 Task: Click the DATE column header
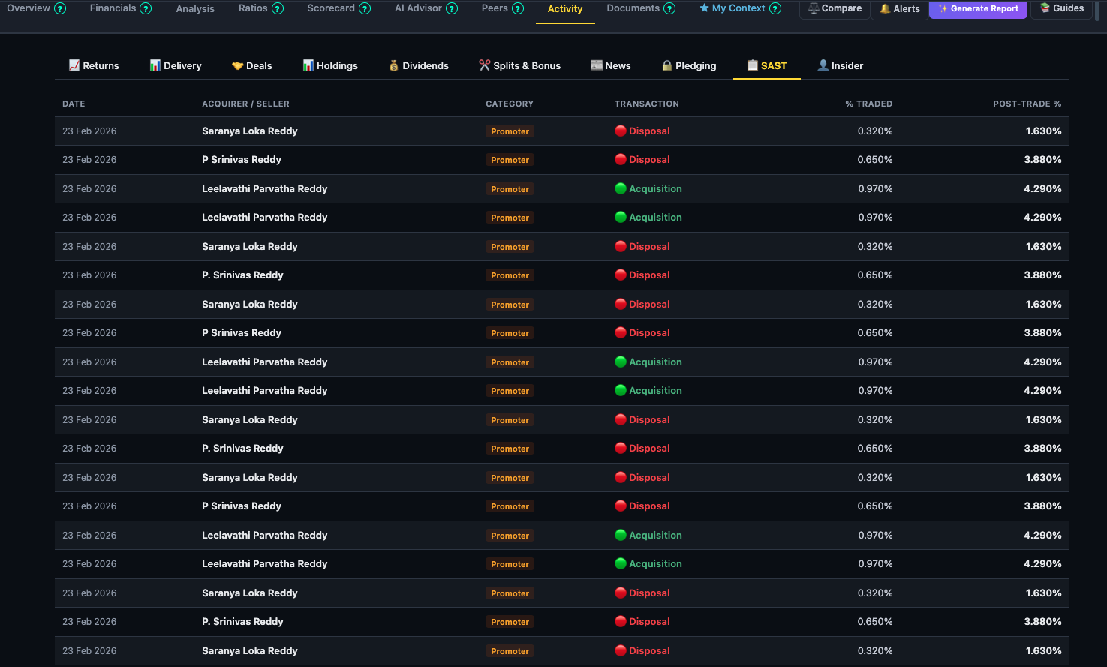click(74, 104)
